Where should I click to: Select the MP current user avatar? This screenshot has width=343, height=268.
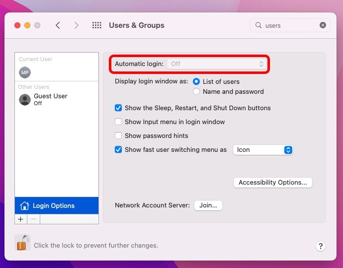coord(25,72)
